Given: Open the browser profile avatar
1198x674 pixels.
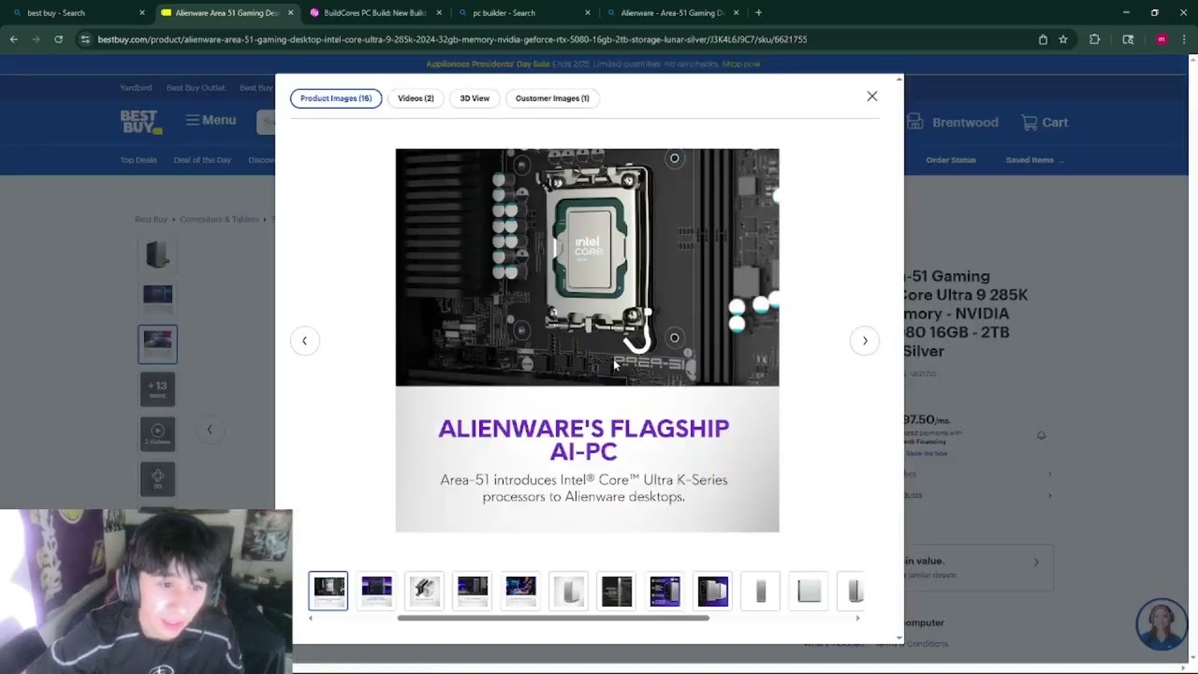Looking at the screenshot, I should [1161, 39].
